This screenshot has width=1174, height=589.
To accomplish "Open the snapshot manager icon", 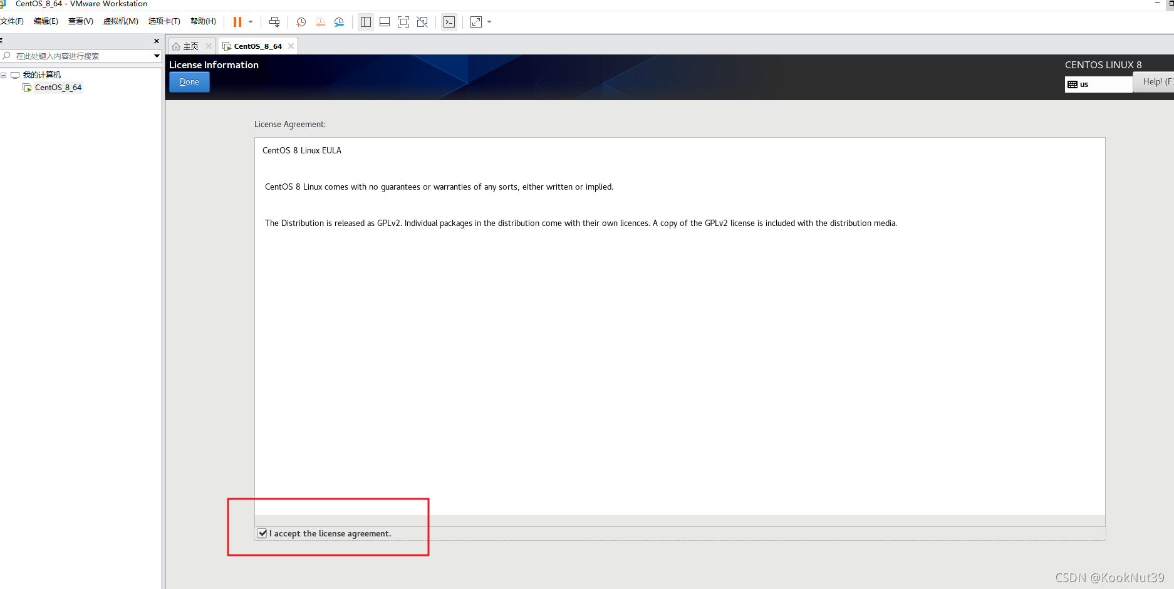I will point(339,22).
